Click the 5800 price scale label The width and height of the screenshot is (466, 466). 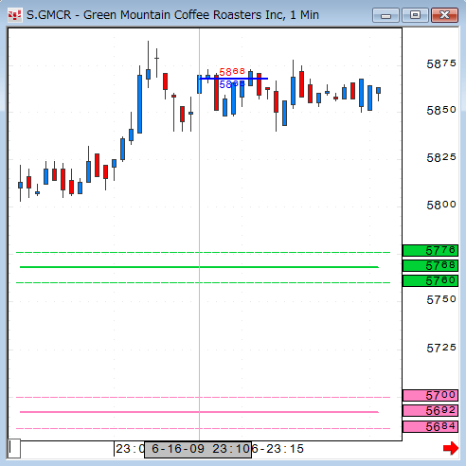click(441, 206)
